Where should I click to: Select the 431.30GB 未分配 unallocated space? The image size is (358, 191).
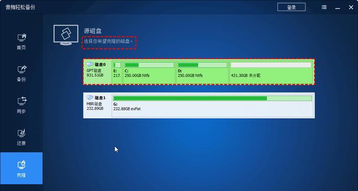coord(271,72)
